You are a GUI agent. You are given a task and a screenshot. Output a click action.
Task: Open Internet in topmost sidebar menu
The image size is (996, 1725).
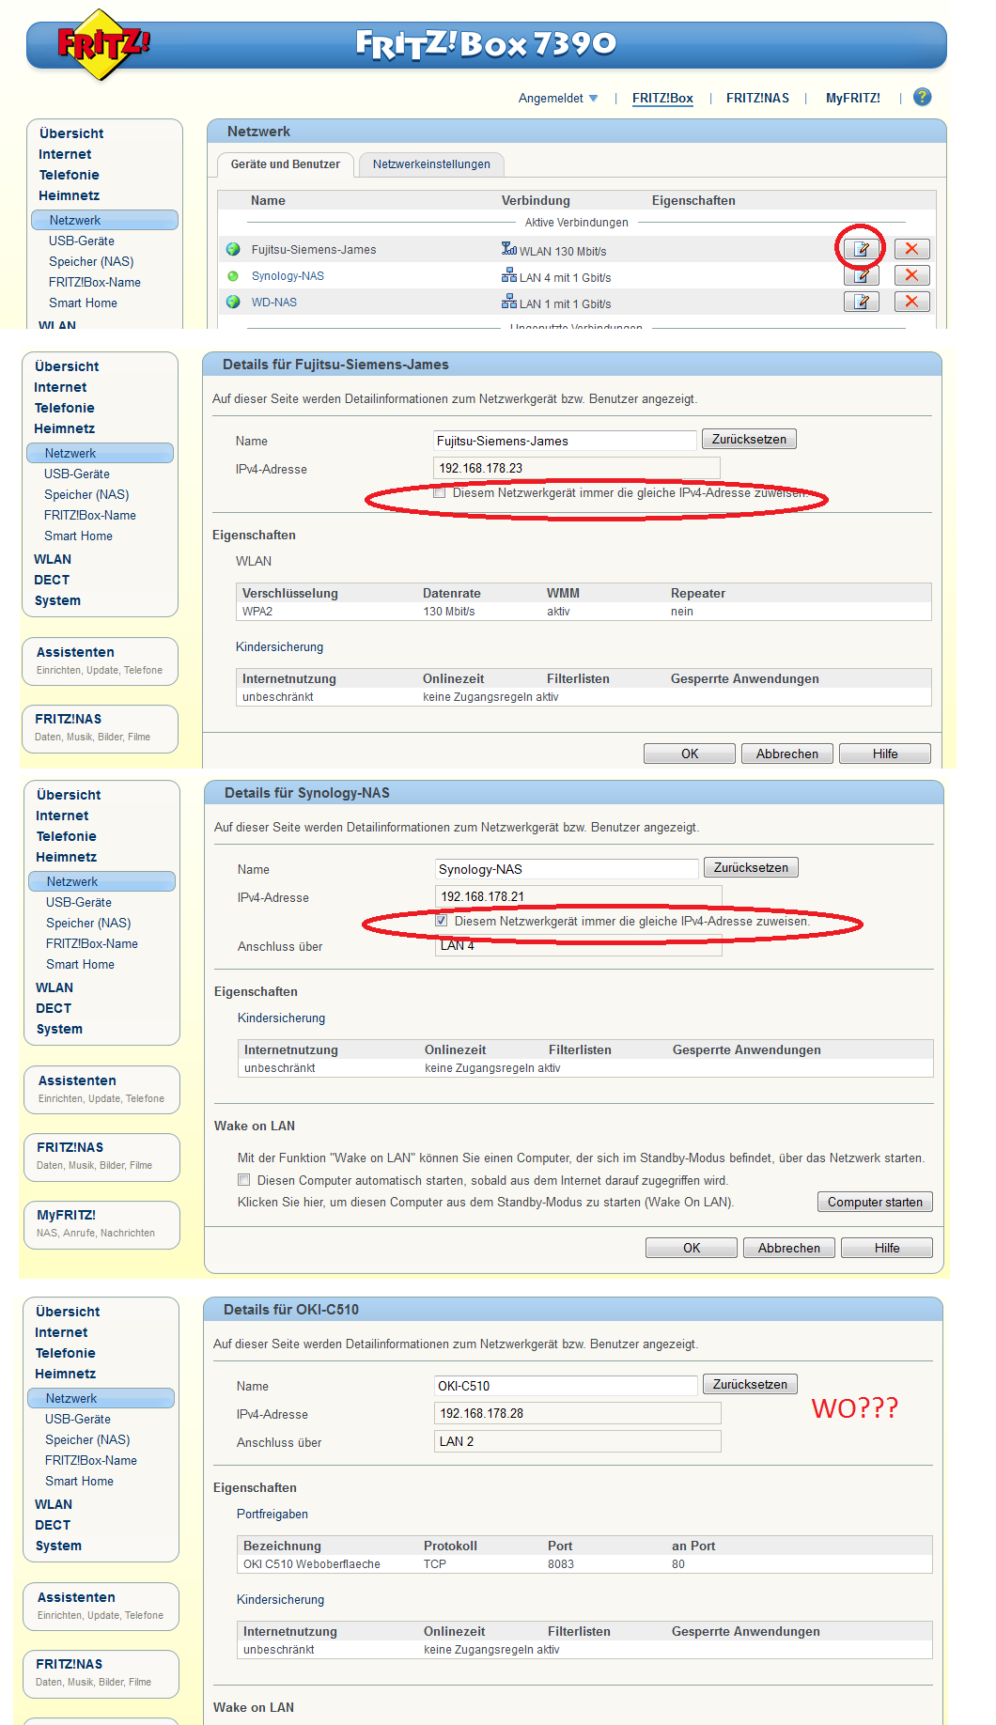(65, 154)
